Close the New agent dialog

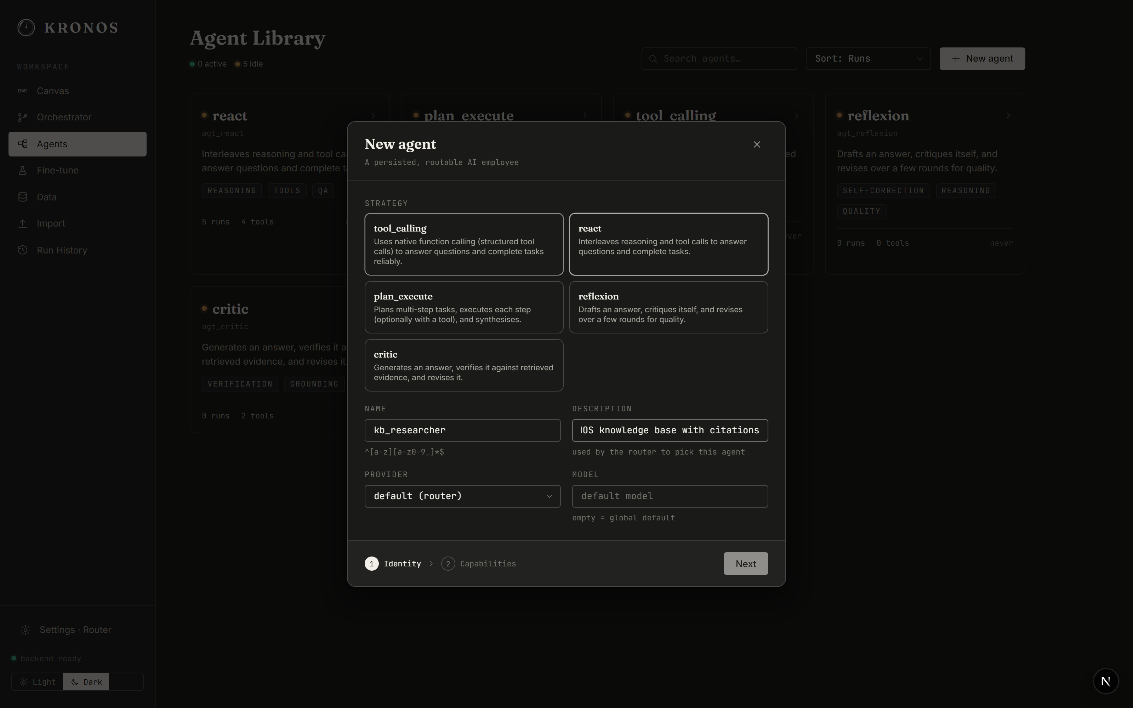pyautogui.click(x=757, y=144)
